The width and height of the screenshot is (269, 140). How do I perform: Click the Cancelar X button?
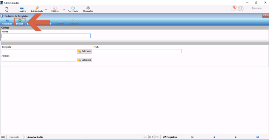click(x=73, y=22)
